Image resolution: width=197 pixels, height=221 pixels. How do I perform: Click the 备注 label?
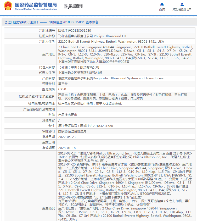52,126
